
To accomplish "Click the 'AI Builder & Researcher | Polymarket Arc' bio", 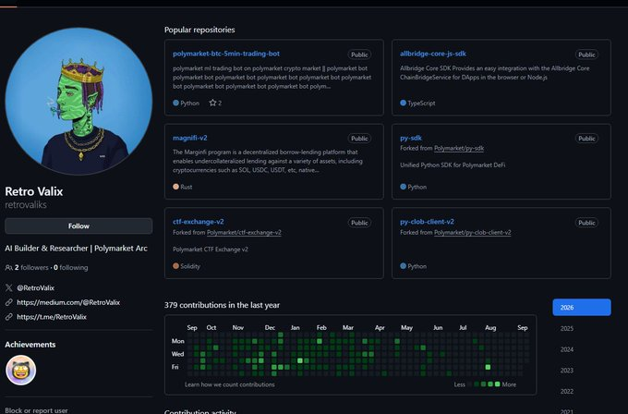I will 76,248.
